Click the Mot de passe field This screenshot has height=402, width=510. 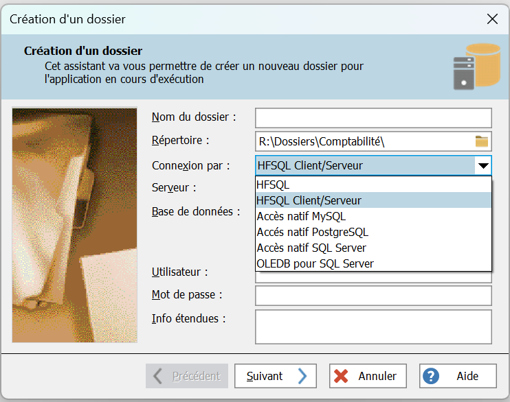coord(373,296)
